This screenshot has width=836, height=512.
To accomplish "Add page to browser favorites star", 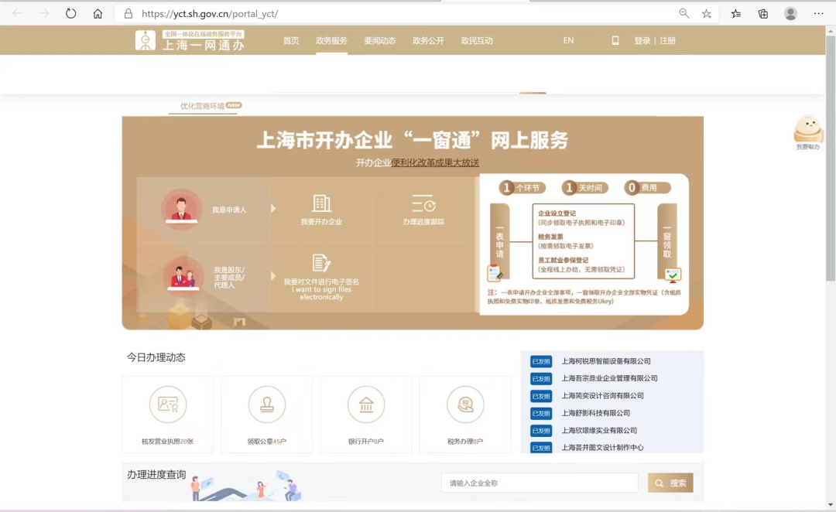I will (x=706, y=14).
